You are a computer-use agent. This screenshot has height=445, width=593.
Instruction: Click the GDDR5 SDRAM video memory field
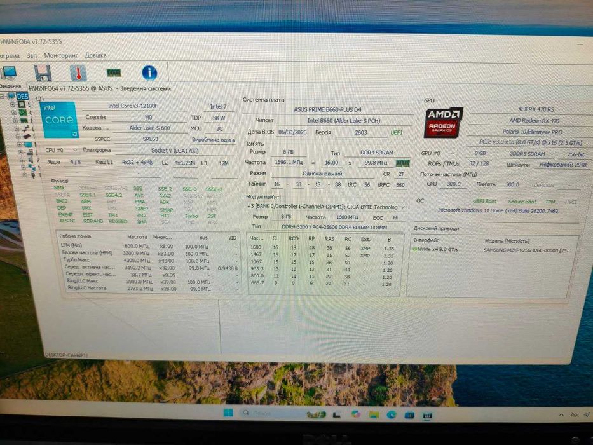[x=527, y=154]
